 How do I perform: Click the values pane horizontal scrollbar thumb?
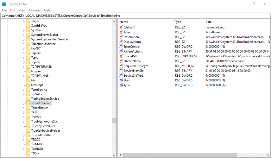click(x=180, y=155)
